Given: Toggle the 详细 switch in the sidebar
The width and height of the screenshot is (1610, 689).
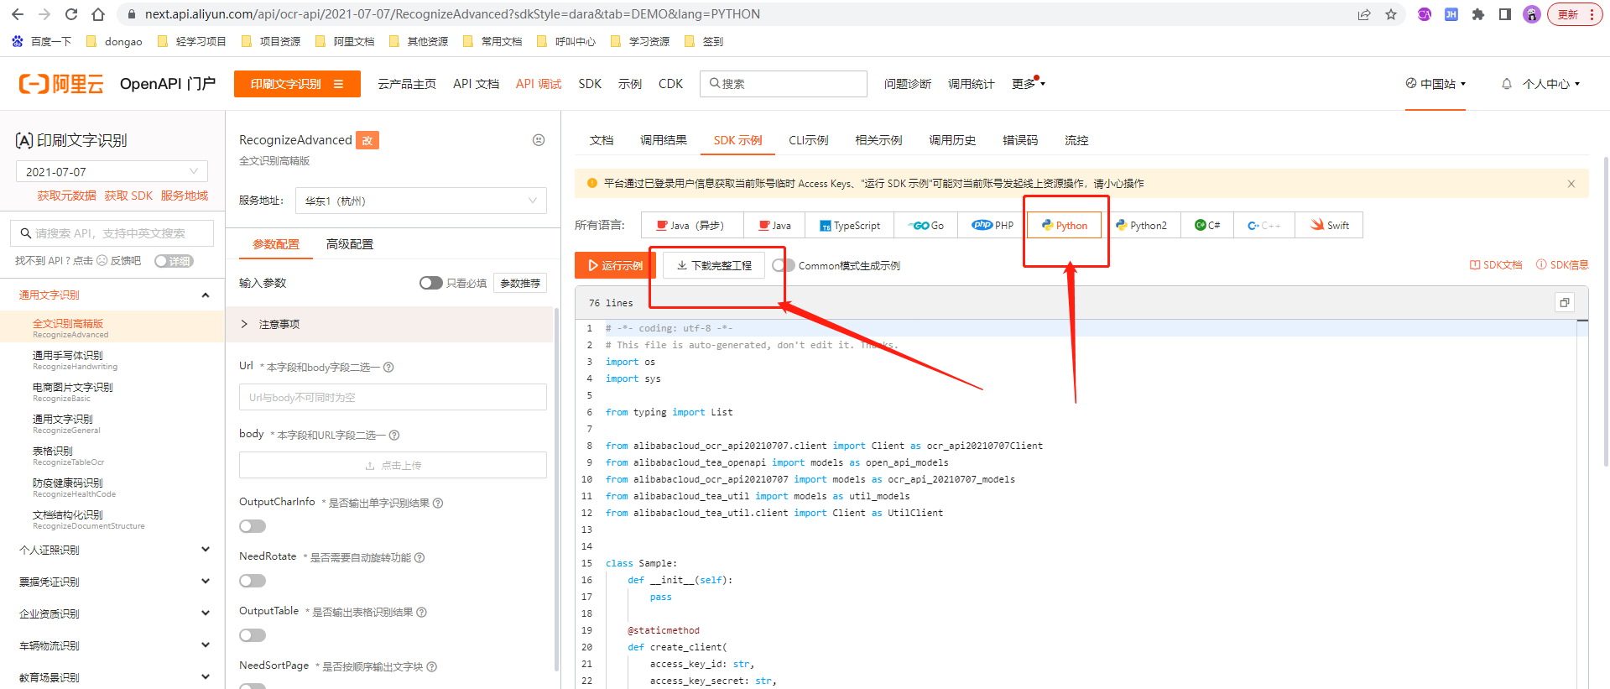Looking at the screenshot, I should click(x=174, y=261).
